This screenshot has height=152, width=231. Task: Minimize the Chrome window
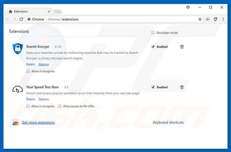200,7
